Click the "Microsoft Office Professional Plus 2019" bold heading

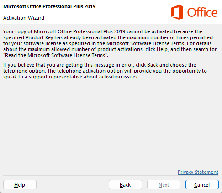tap(49, 6)
